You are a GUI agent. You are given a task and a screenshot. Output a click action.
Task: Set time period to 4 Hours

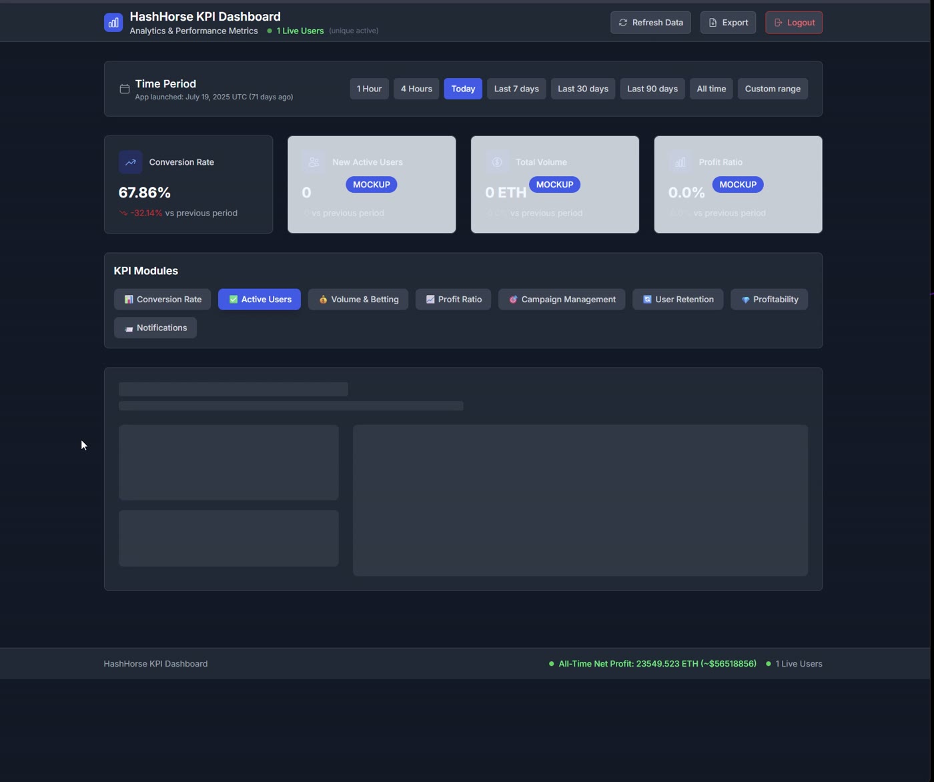pos(416,89)
